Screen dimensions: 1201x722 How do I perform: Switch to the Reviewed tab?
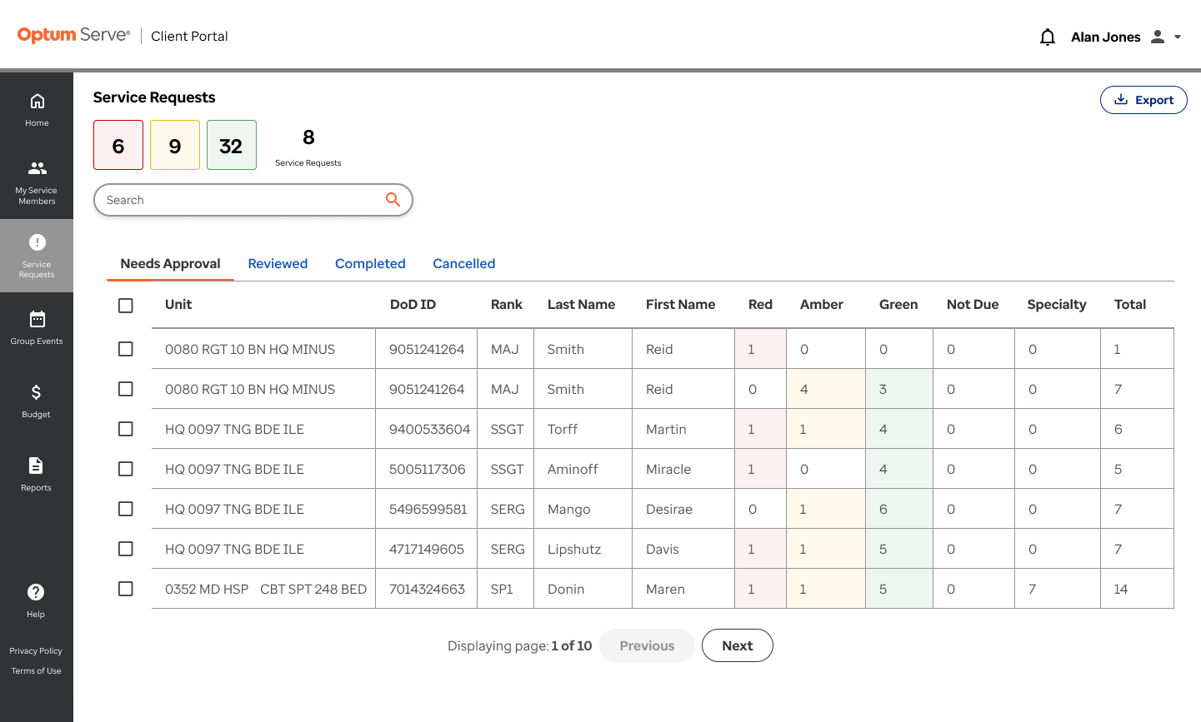pos(278,264)
